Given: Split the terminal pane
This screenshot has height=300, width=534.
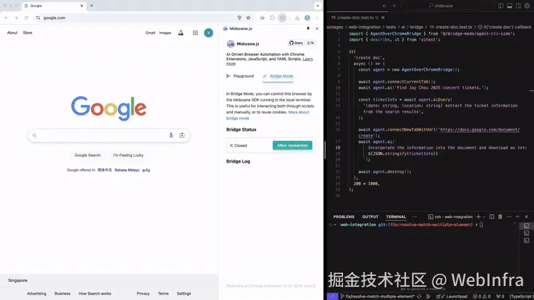Looking at the screenshot, I should click(x=492, y=217).
